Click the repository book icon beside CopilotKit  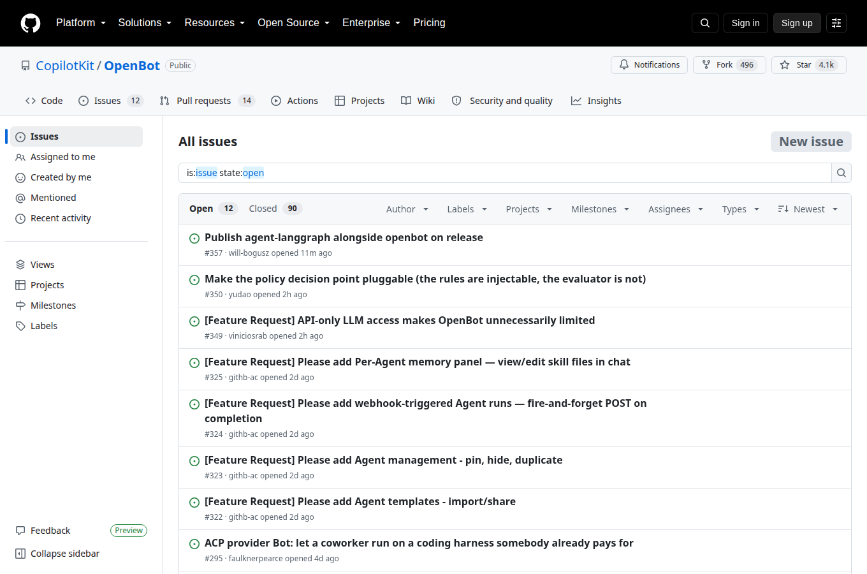click(25, 66)
